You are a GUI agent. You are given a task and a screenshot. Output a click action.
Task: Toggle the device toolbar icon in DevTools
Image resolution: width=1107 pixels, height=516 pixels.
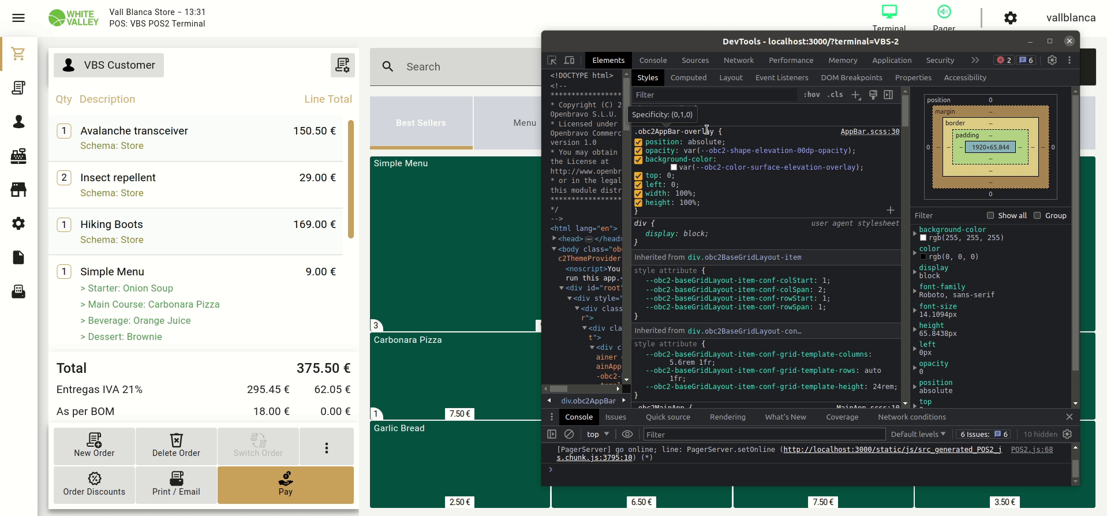[x=569, y=60]
